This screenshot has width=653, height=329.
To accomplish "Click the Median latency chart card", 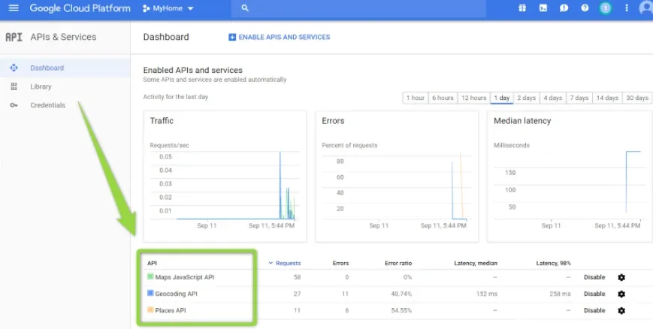I will (570, 177).
